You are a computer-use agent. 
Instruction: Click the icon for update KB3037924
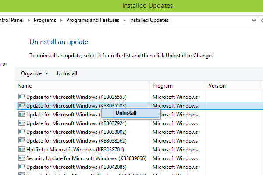22,123
